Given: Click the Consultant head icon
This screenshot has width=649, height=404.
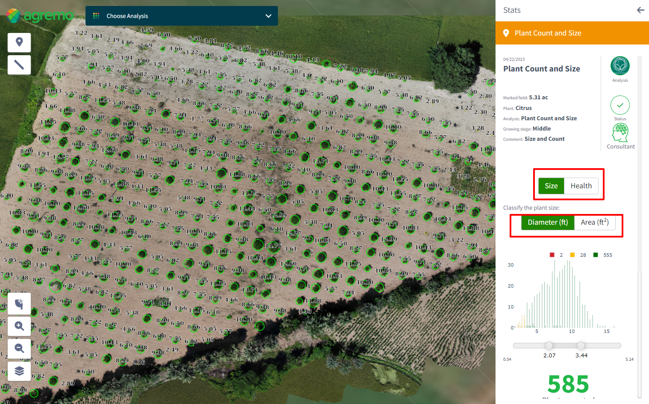Looking at the screenshot, I should coord(620,133).
